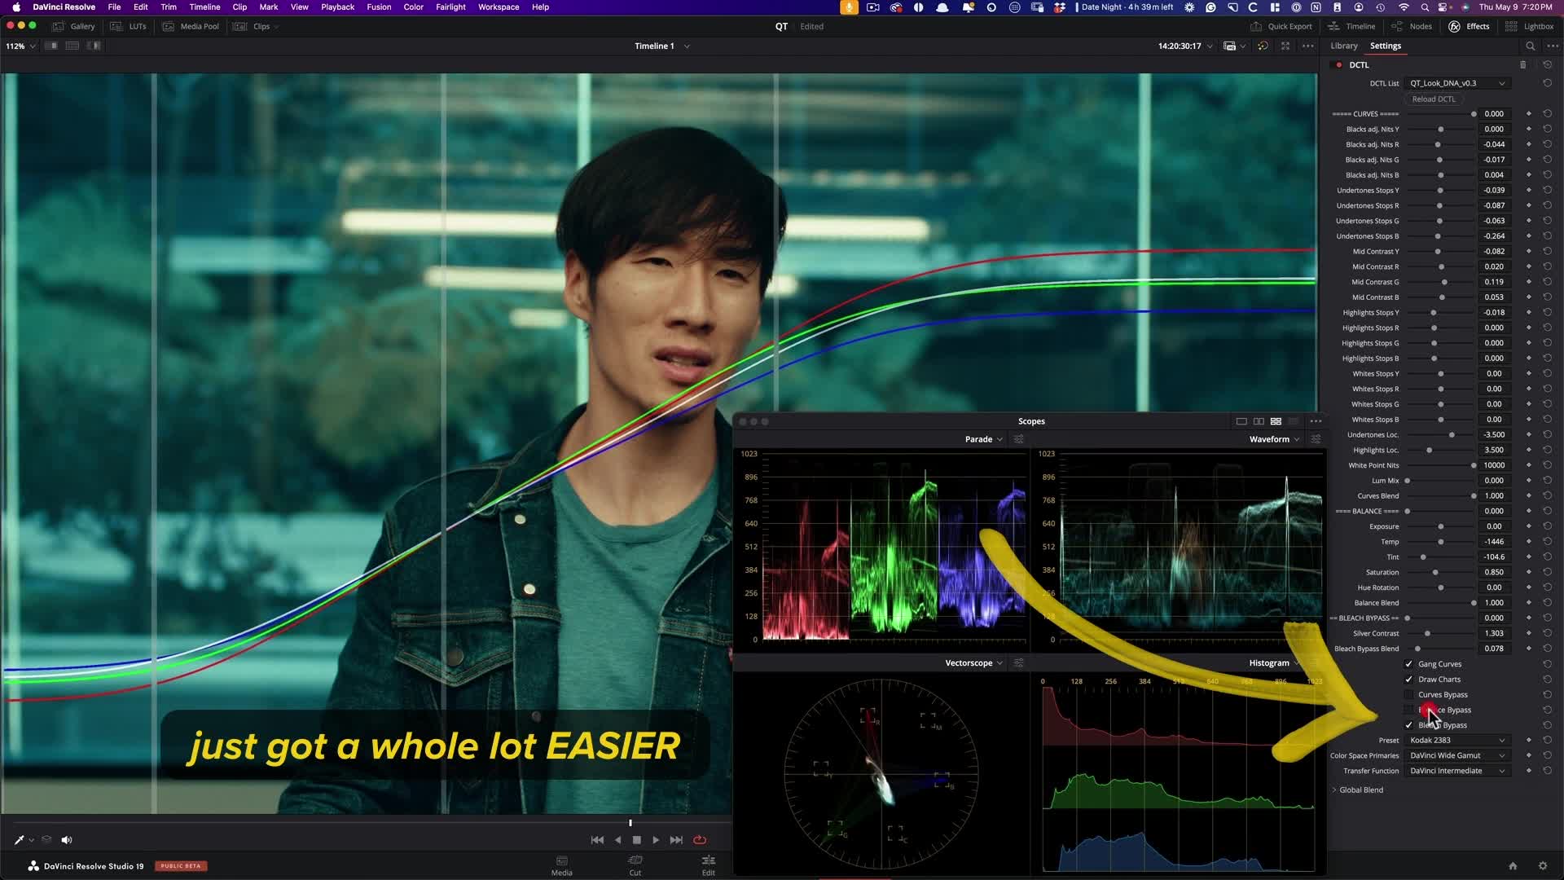
Task: Open the Fairlight menu
Action: [450, 7]
